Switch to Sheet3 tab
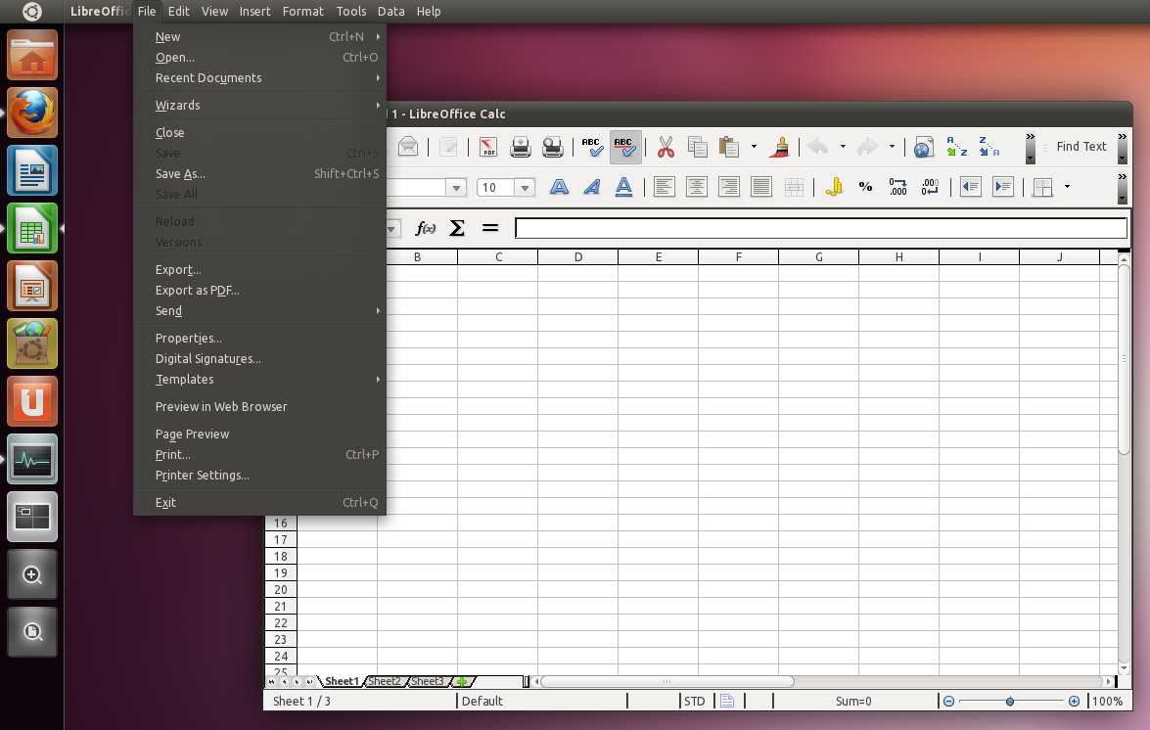The width and height of the screenshot is (1150, 730). [427, 681]
